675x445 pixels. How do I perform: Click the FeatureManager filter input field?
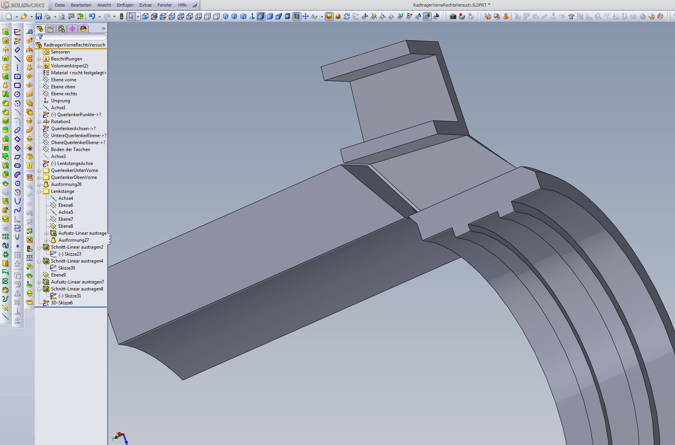[74, 37]
